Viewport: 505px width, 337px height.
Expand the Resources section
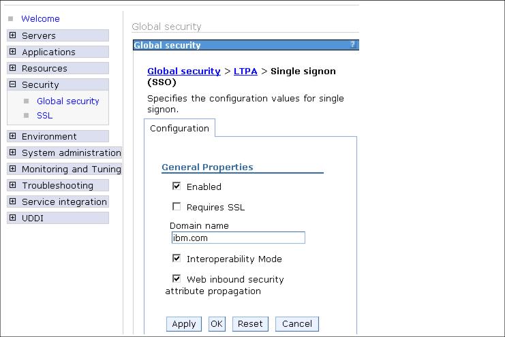[x=12, y=68]
